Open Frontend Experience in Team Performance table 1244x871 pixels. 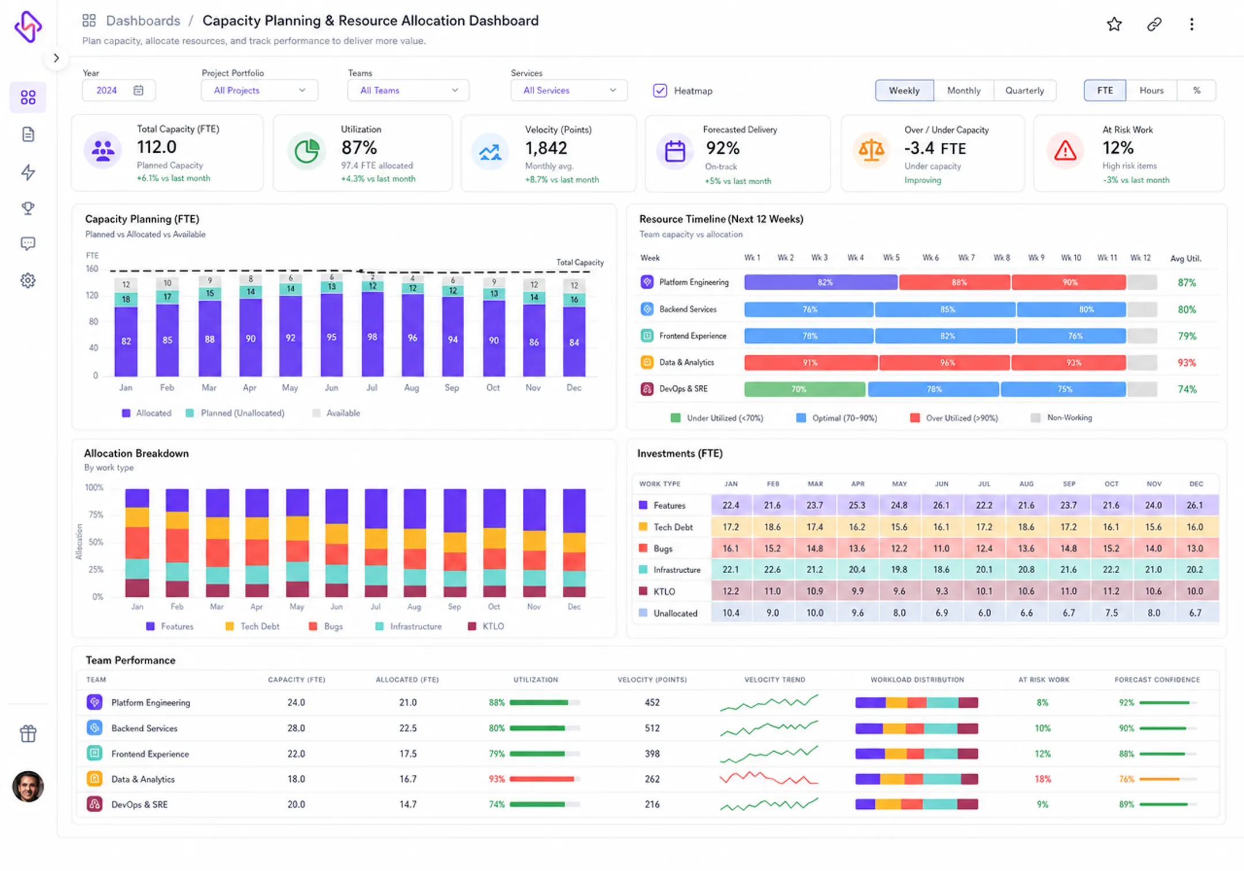pos(150,754)
